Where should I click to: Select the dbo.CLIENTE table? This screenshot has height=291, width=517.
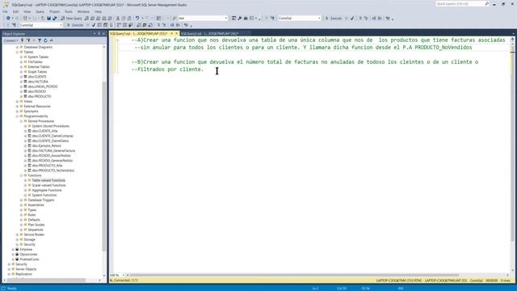(37, 77)
